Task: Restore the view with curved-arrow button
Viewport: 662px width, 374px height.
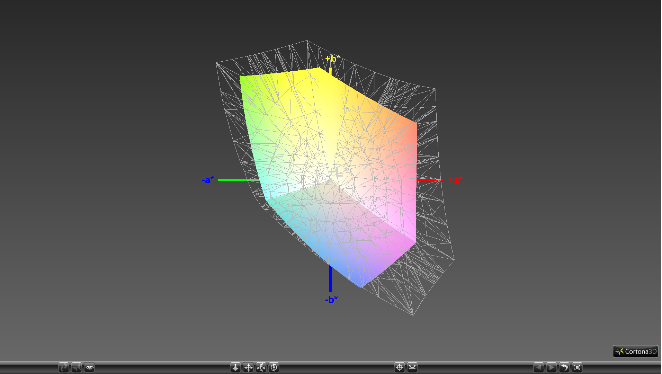Action: pyautogui.click(x=564, y=367)
